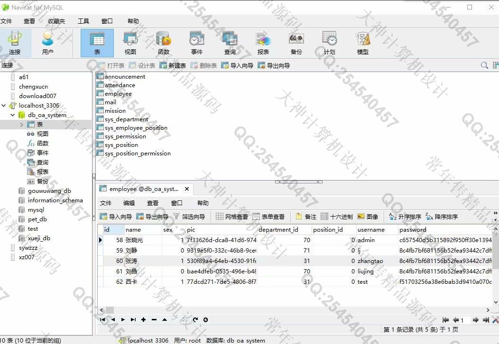
Task: Stop loading with the stop icon
Action: tap(205, 319)
